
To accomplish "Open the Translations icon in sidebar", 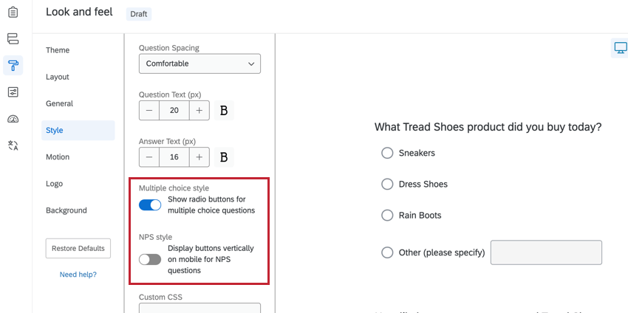I will [x=13, y=145].
